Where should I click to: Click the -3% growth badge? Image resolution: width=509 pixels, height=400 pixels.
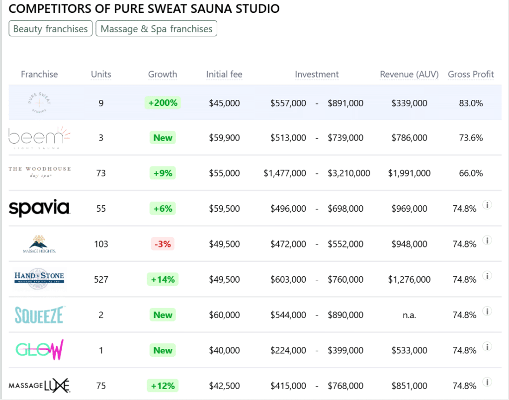click(x=163, y=244)
